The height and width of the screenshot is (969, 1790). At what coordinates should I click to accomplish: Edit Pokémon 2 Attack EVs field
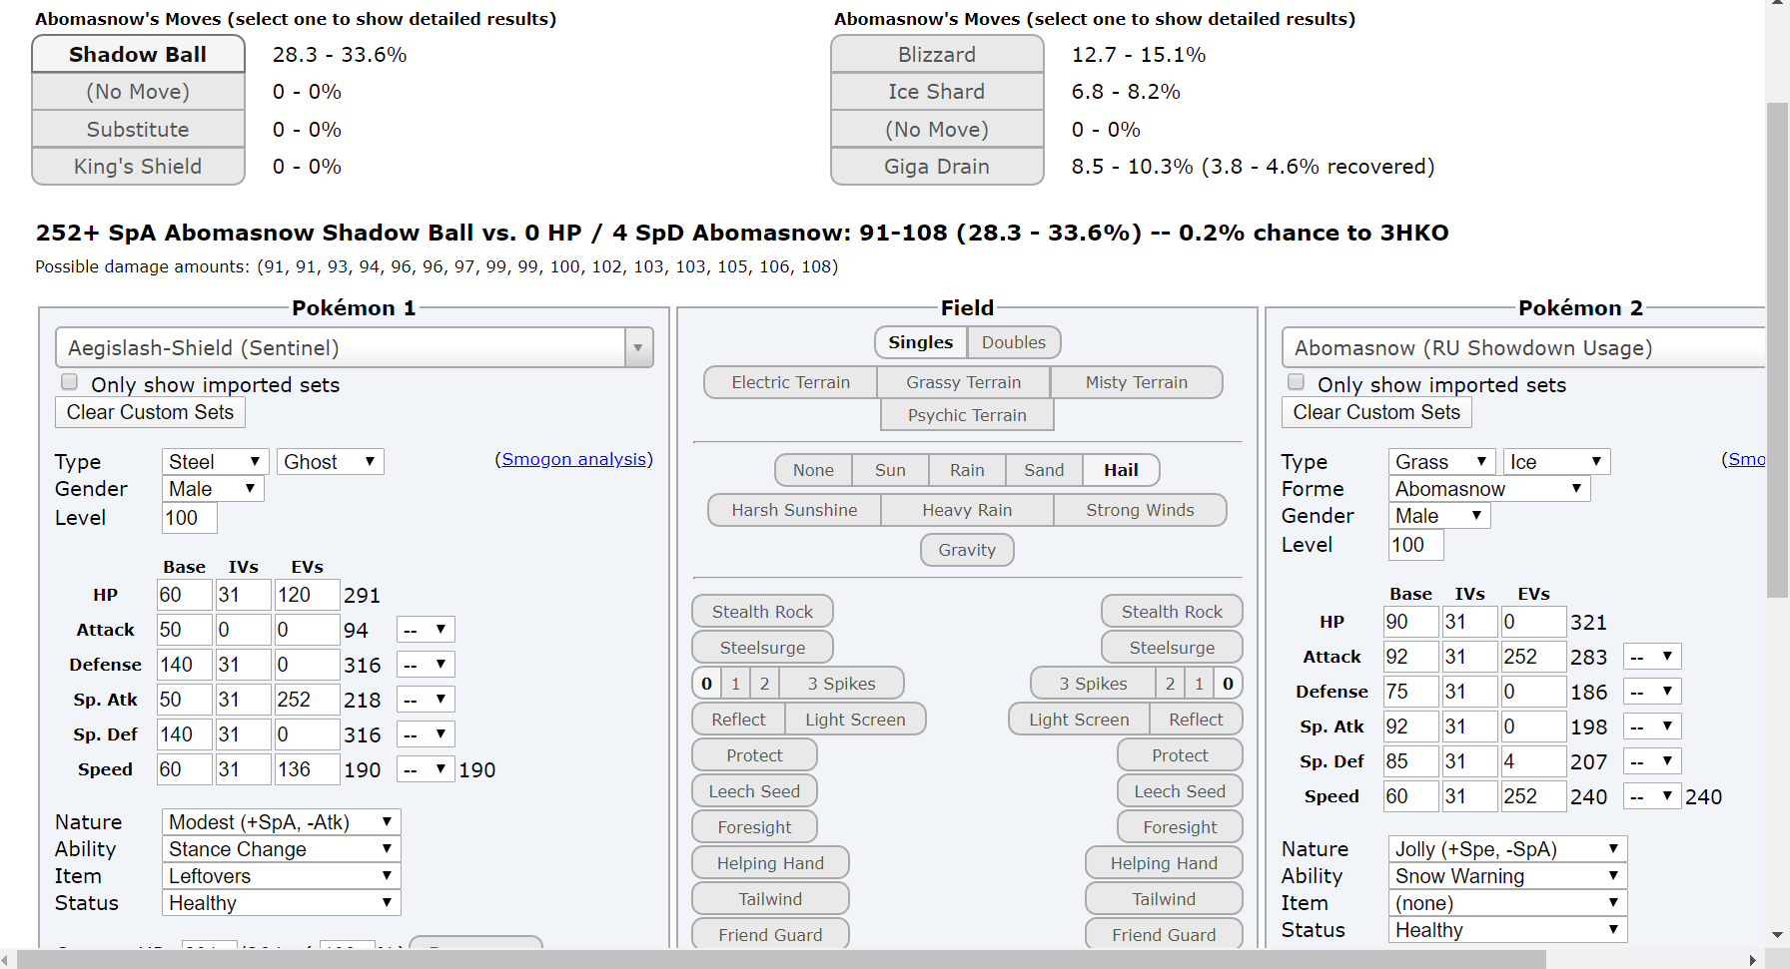pyautogui.click(x=1533, y=657)
